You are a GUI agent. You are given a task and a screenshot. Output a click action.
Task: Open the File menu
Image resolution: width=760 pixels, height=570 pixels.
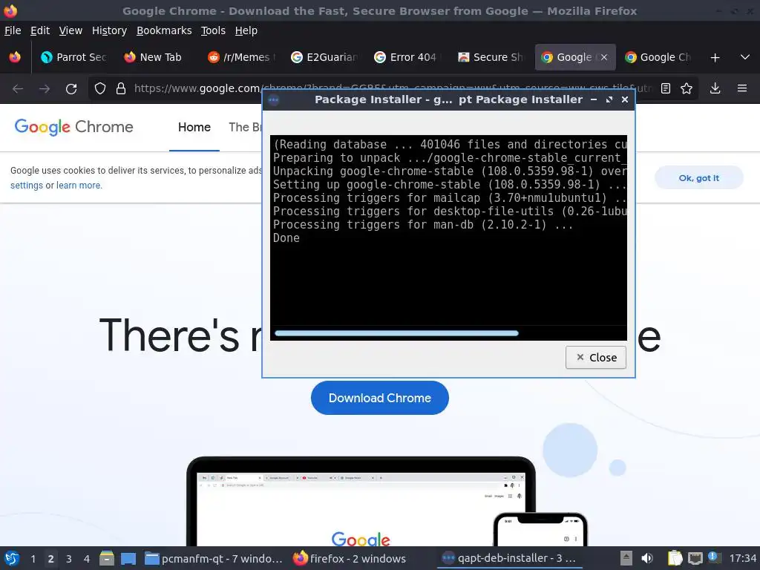click(x=13, y=30)
